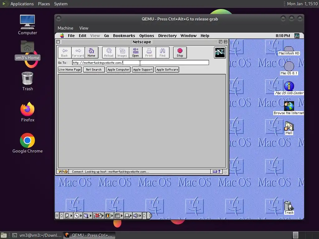319x239 pixels.
Task: Open the File menu in Netscape
Action: coord(71,36)
